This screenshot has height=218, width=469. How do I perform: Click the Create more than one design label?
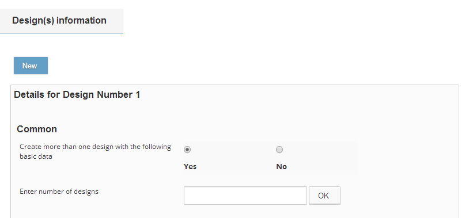96,152
